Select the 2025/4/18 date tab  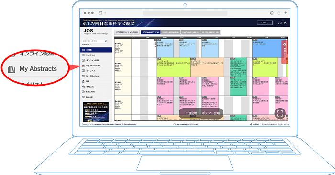pyautogui.click(x=171, y=32)
